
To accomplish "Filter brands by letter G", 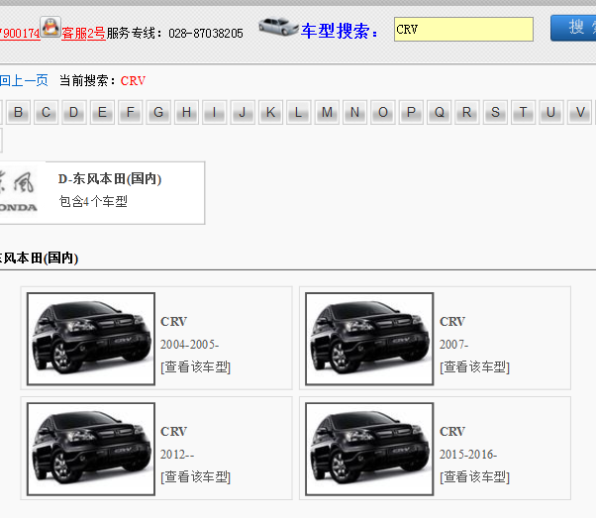I will [158, 112].
